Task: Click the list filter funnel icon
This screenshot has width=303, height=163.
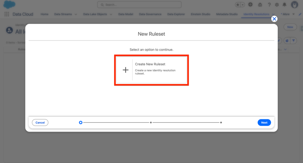Action: [x=294, y=41]
